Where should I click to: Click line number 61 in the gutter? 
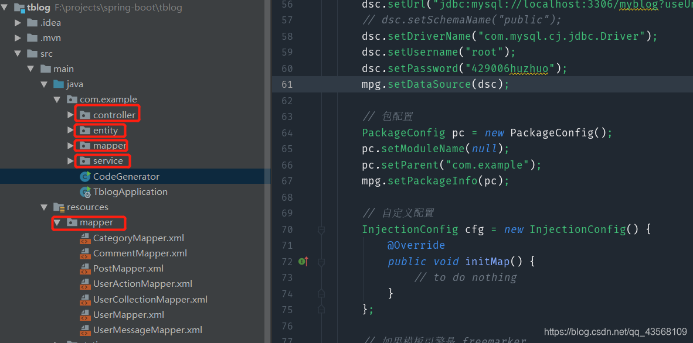[x=287, y=84]
